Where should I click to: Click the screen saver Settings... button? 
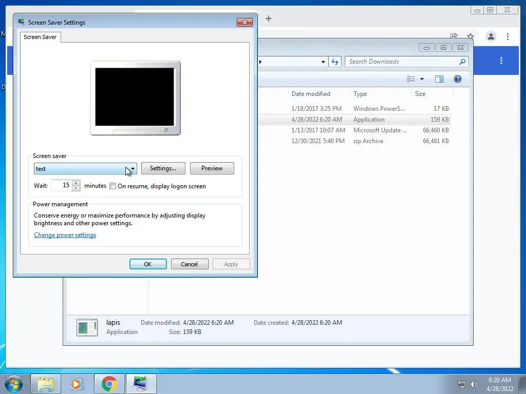pos(163,168)
